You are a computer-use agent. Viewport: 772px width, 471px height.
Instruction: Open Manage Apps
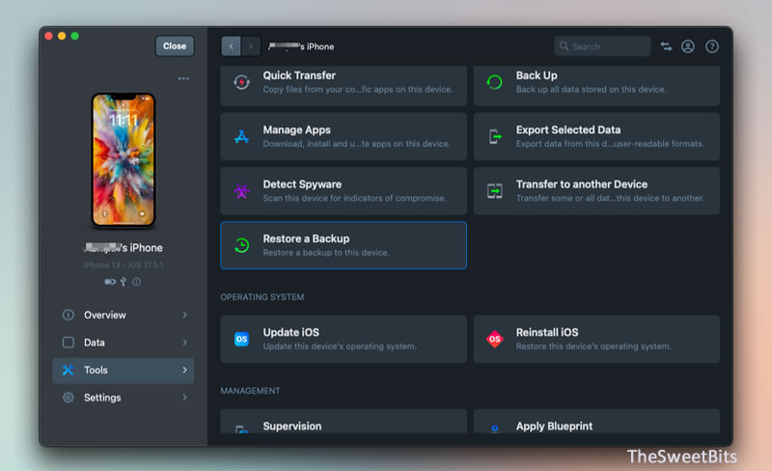(344, 136)
